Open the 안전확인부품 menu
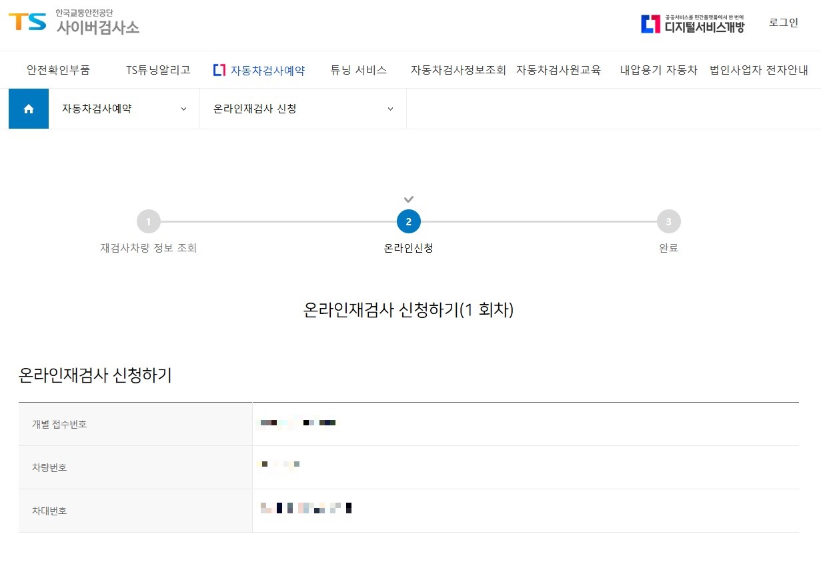The height and width of the screenshot is (566, 821). click(x=60, y=69)
